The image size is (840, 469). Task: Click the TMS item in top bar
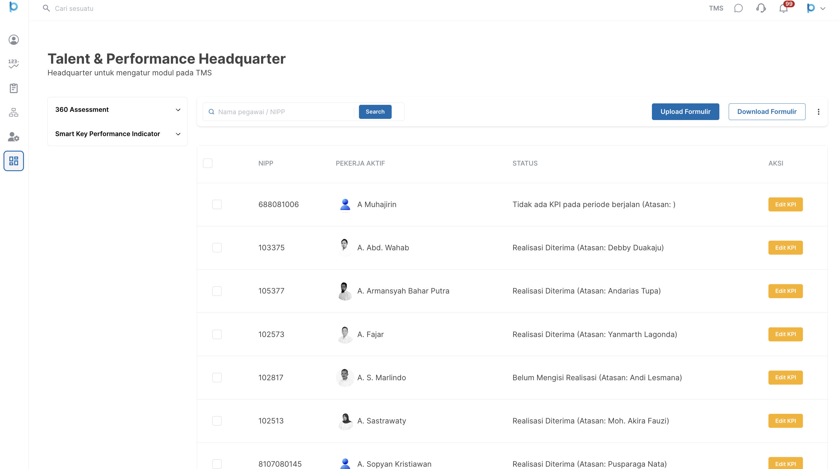[716, 8]
